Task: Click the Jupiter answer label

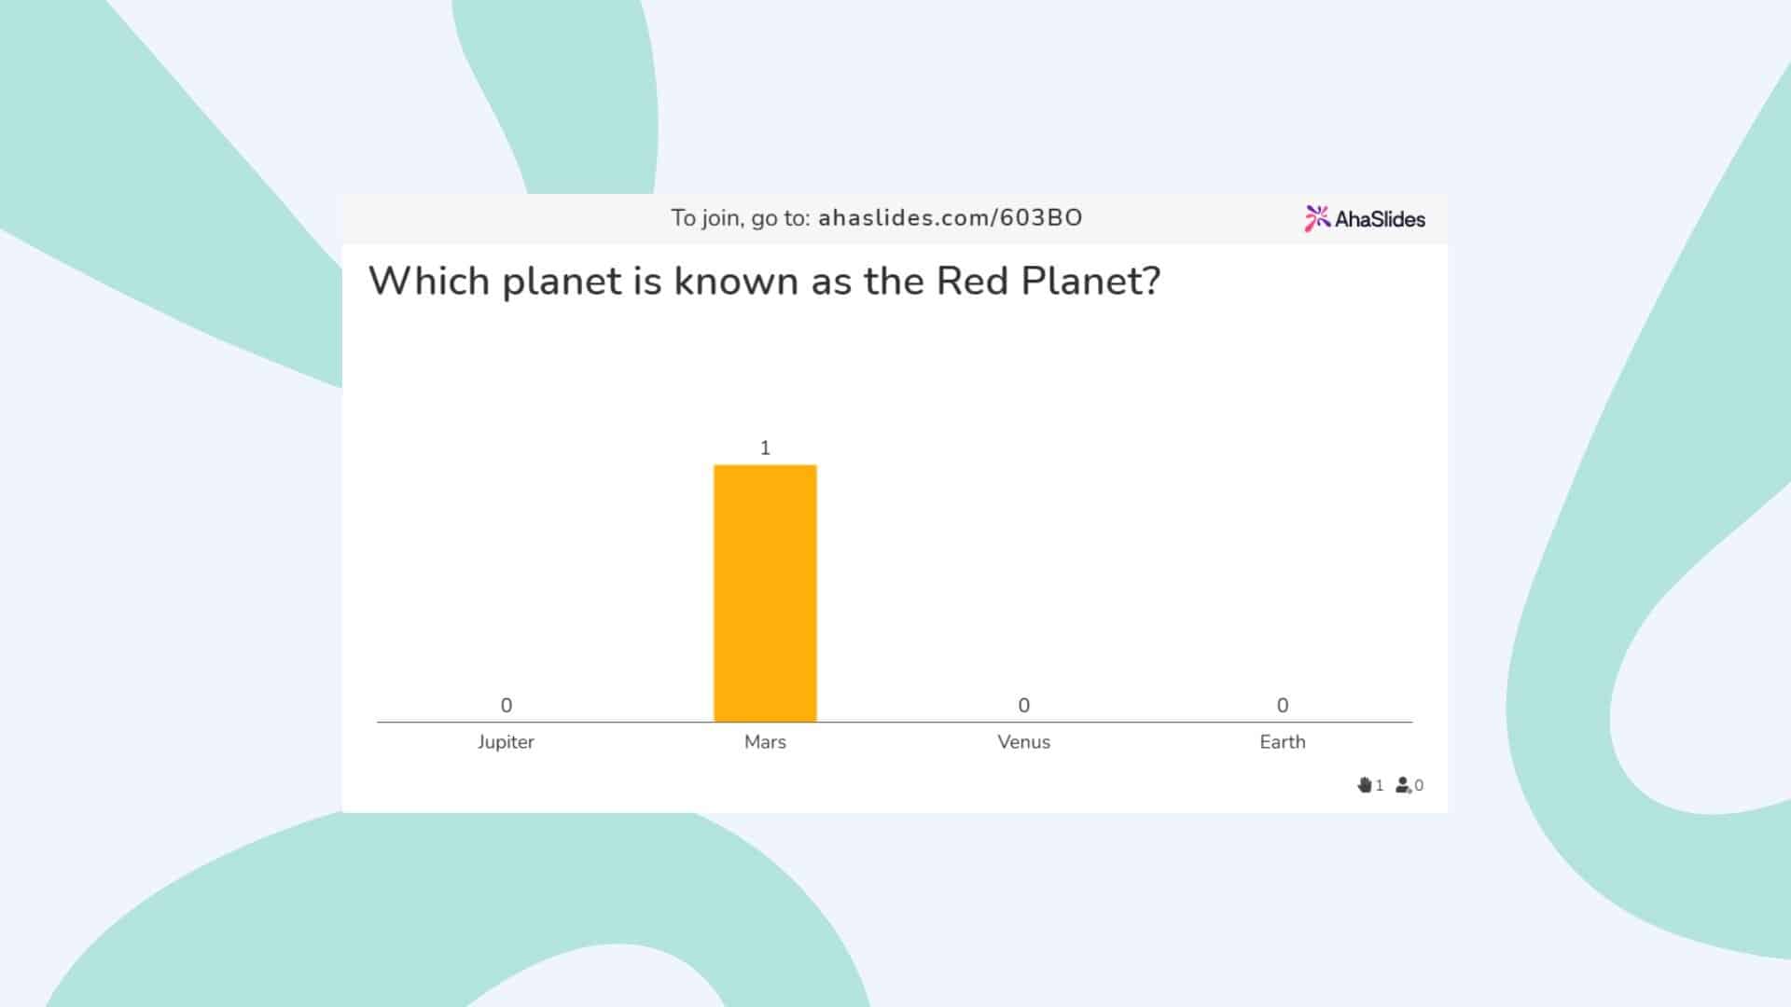Action: [x=506, y=742]
